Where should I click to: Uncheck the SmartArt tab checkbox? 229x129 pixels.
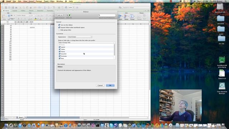tap(60, 54)
